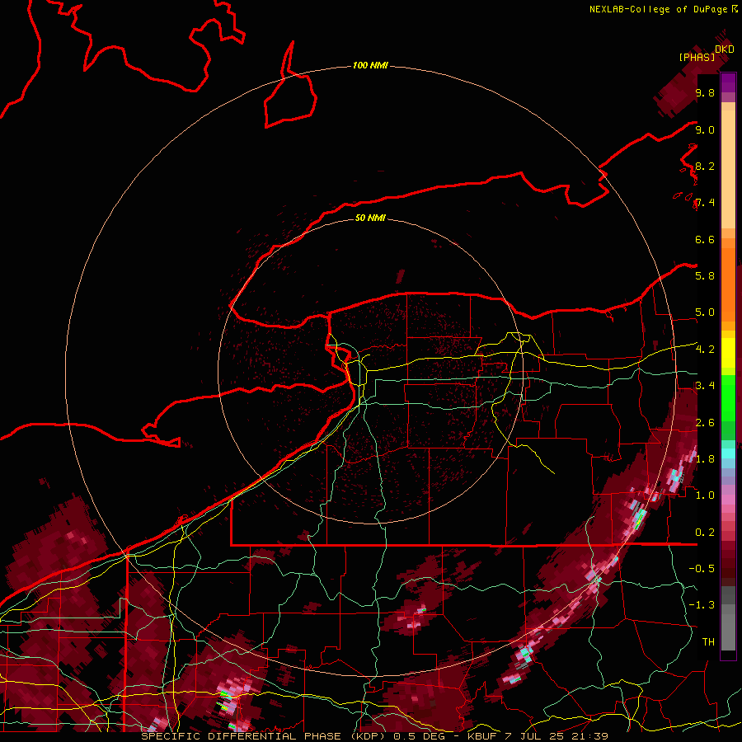Viewport: 742px width, 742px height.
Task: Click the 50 NMI range ring label
Action: pyautogui.click(x=370, y=218)
